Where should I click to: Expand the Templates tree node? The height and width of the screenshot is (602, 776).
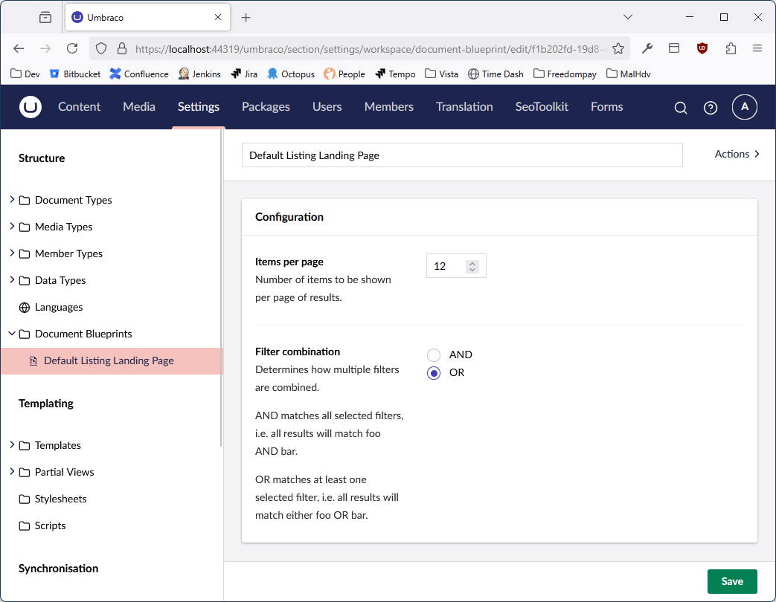pos(12,444)
